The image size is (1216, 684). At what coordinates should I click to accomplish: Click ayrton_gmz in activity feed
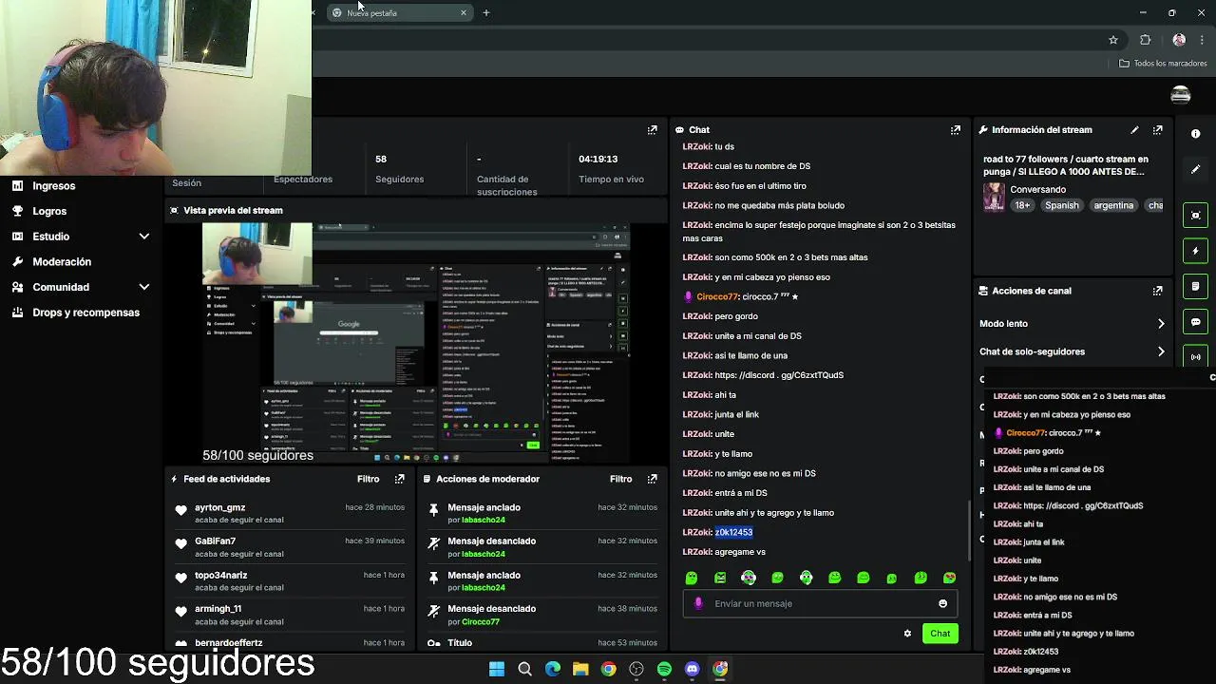click(219, 507)
